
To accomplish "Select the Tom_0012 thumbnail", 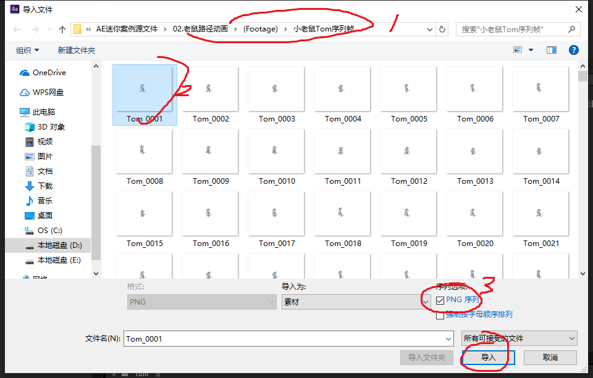I will coord(408,157).
